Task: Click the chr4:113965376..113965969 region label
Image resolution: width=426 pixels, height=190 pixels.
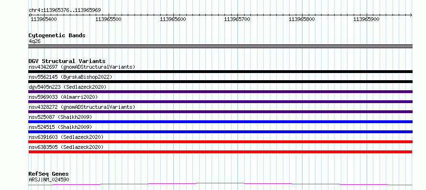Action: click(x=65, y=10)
